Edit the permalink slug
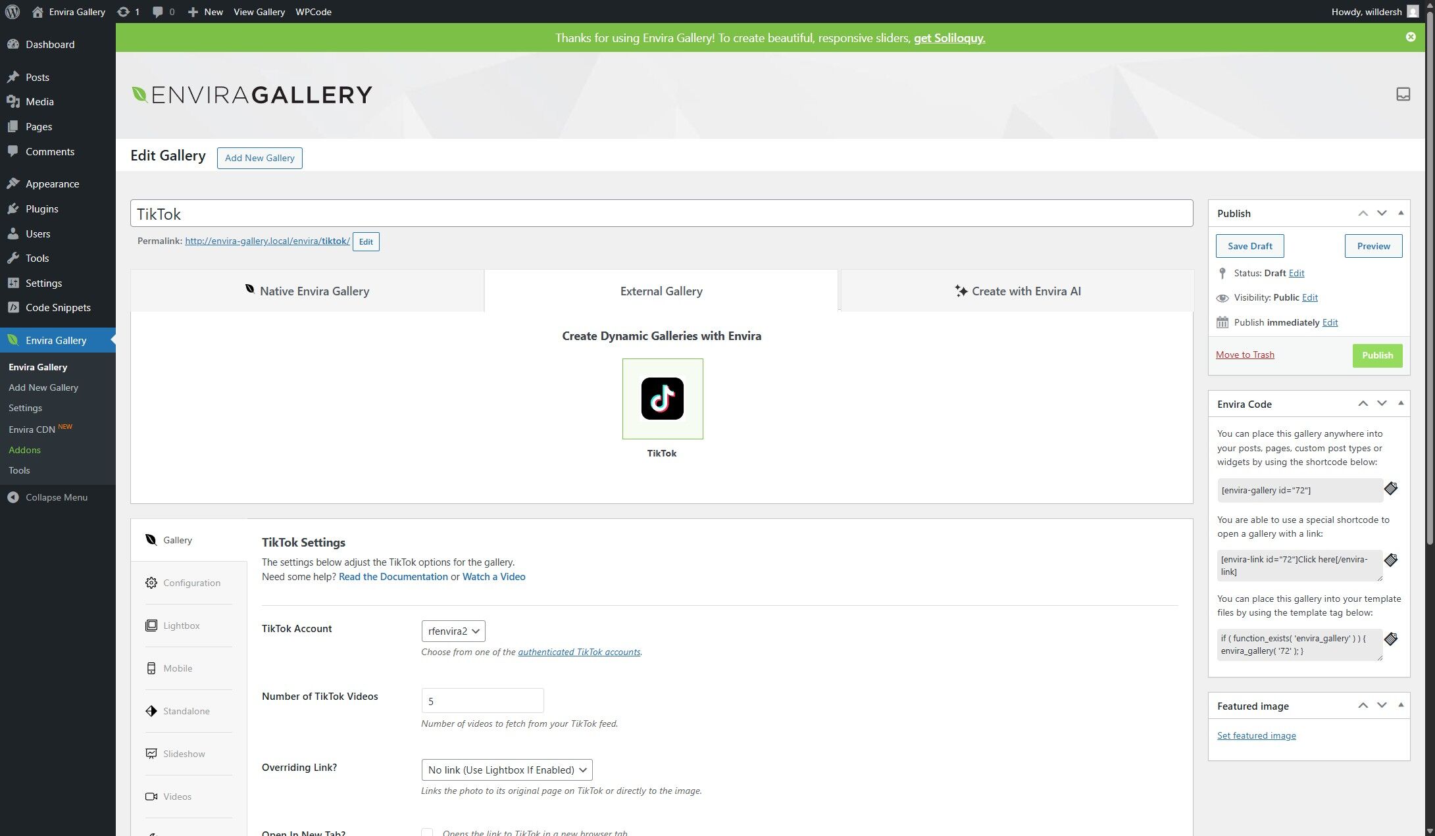Image resolution: width=1435 pixels, height=836 pixels. click(x=366, y=241)
